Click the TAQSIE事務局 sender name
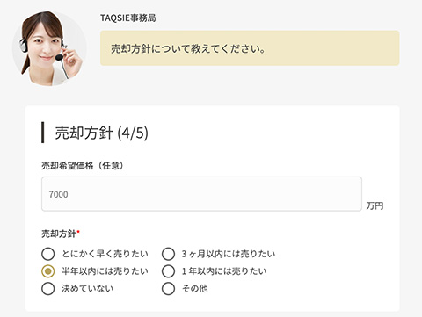Image resolution: width=422 pixels, height=317 pixels. 128,18
